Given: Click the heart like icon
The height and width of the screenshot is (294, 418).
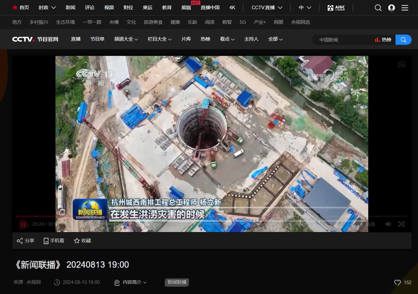Looking at the screenshot, I should [x=397, y=282].
